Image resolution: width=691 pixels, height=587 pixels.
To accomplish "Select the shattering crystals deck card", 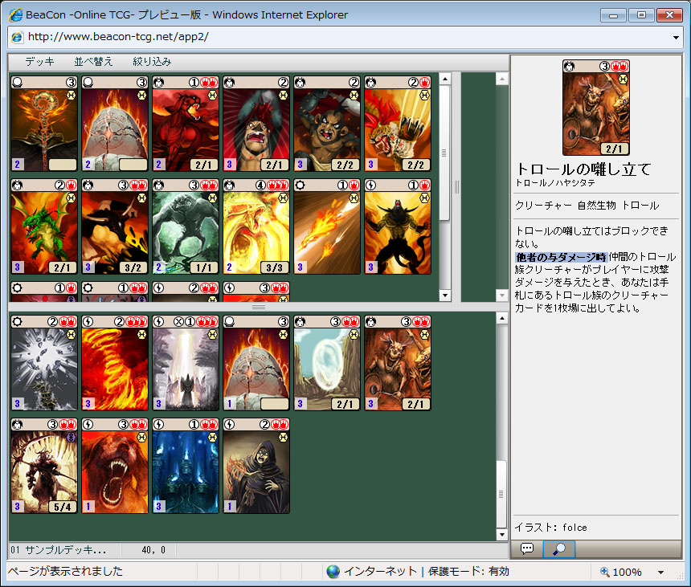I will click(44, 363).
